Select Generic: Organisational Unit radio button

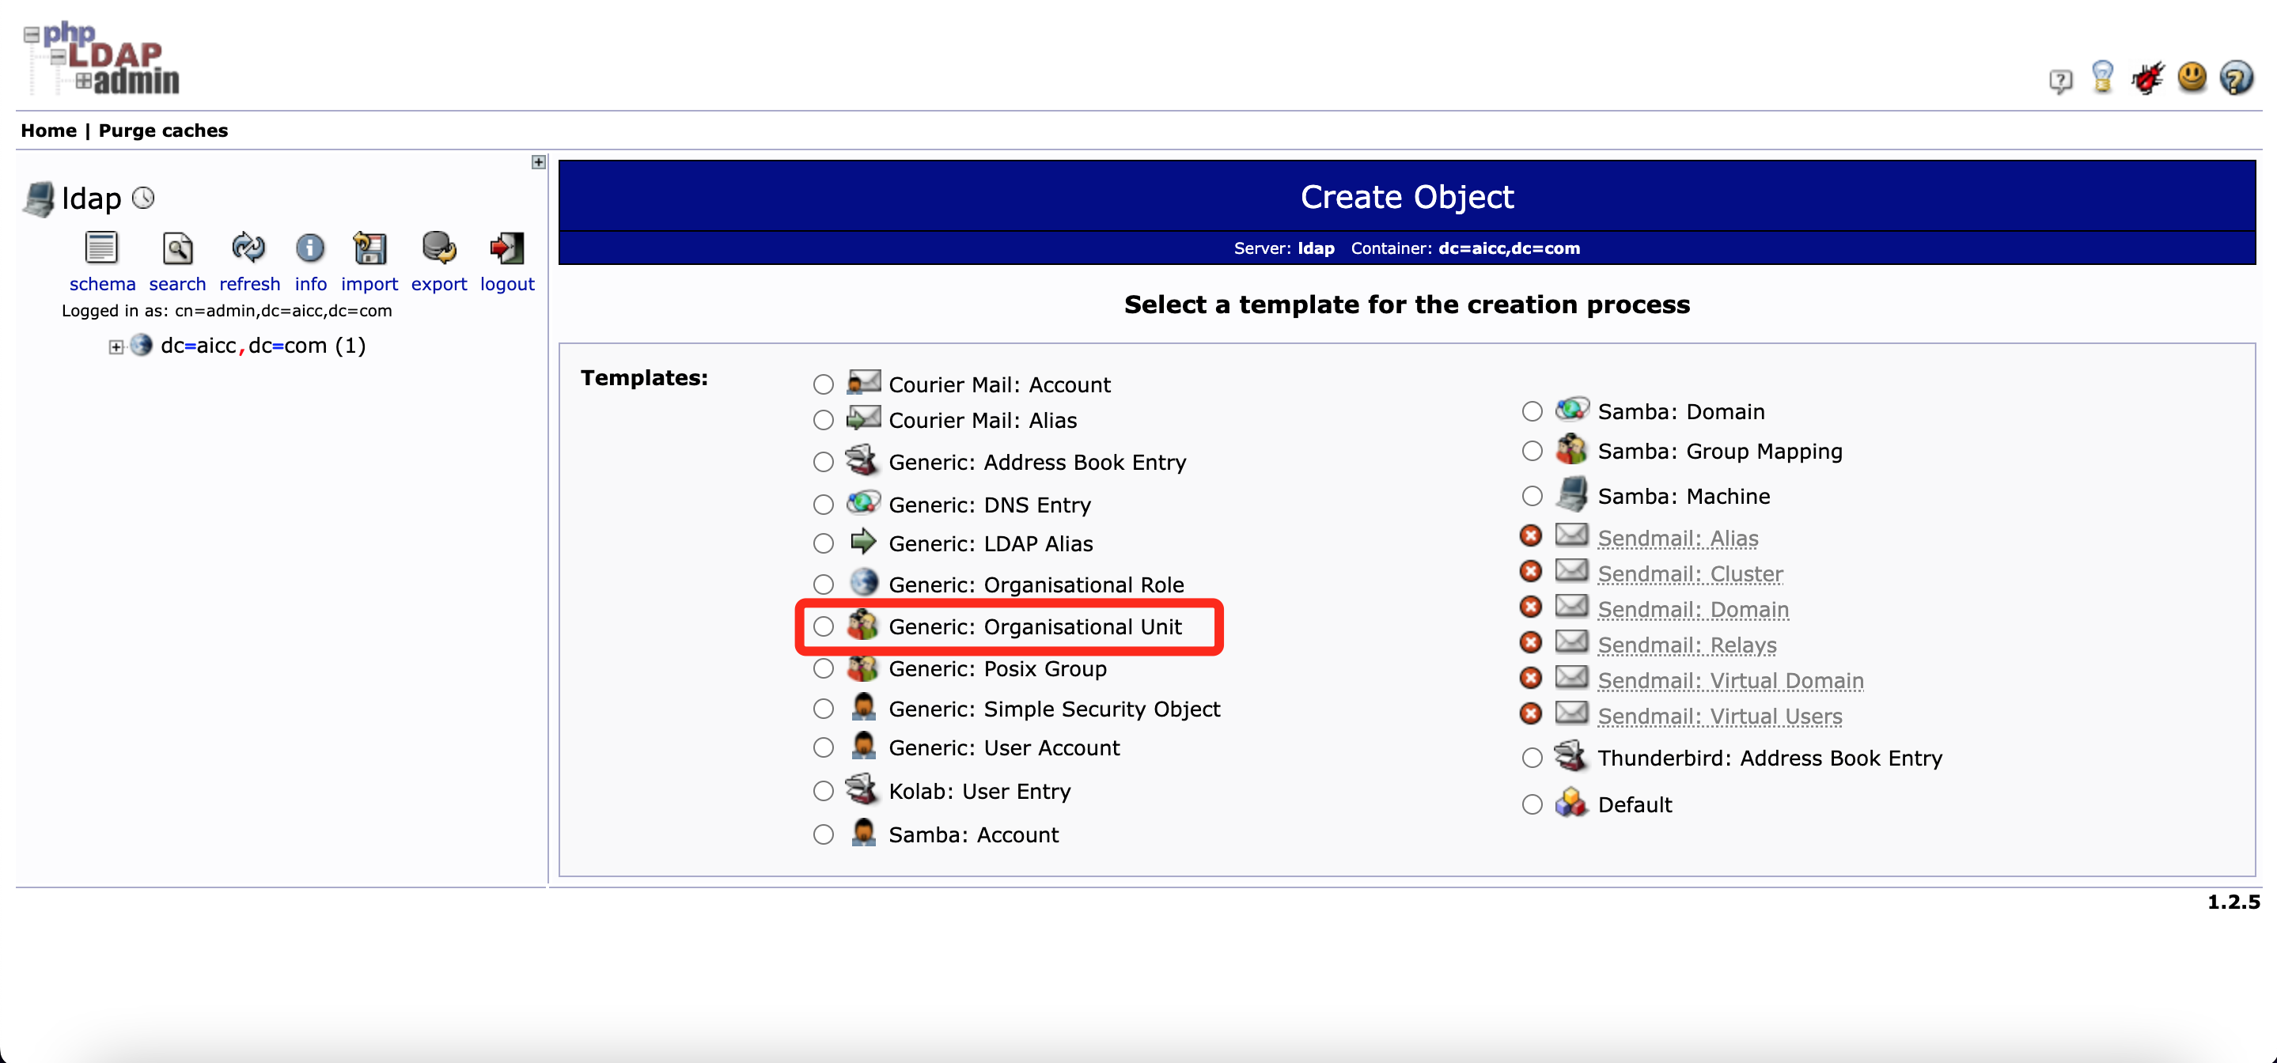click(x=823, y=626)
